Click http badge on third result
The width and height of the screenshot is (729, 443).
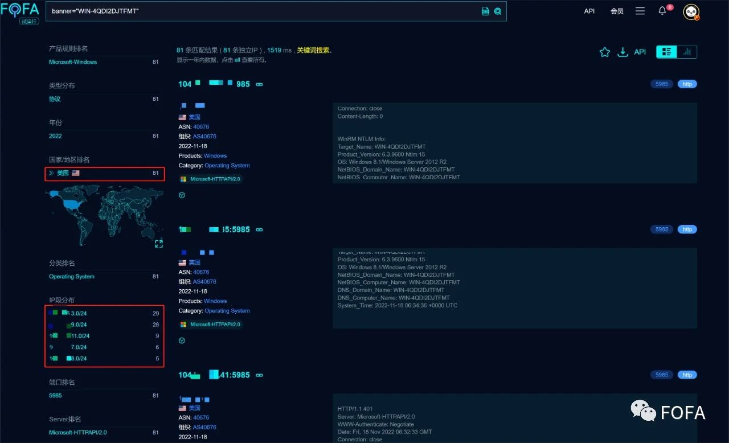687,375
